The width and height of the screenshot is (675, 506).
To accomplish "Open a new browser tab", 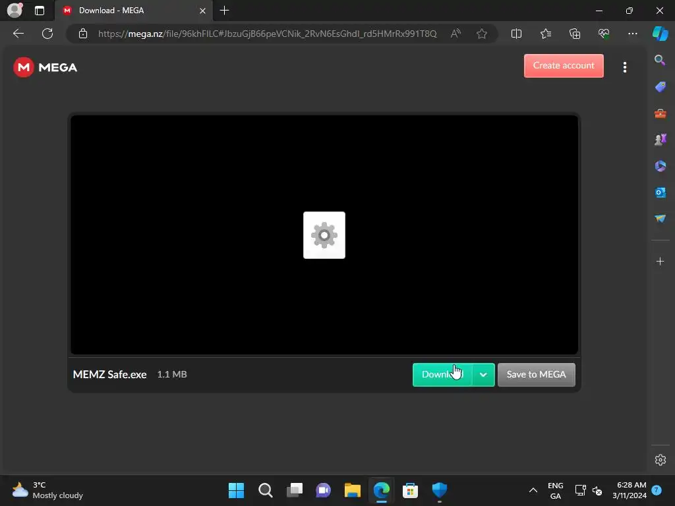I will [x=224, y=11].
